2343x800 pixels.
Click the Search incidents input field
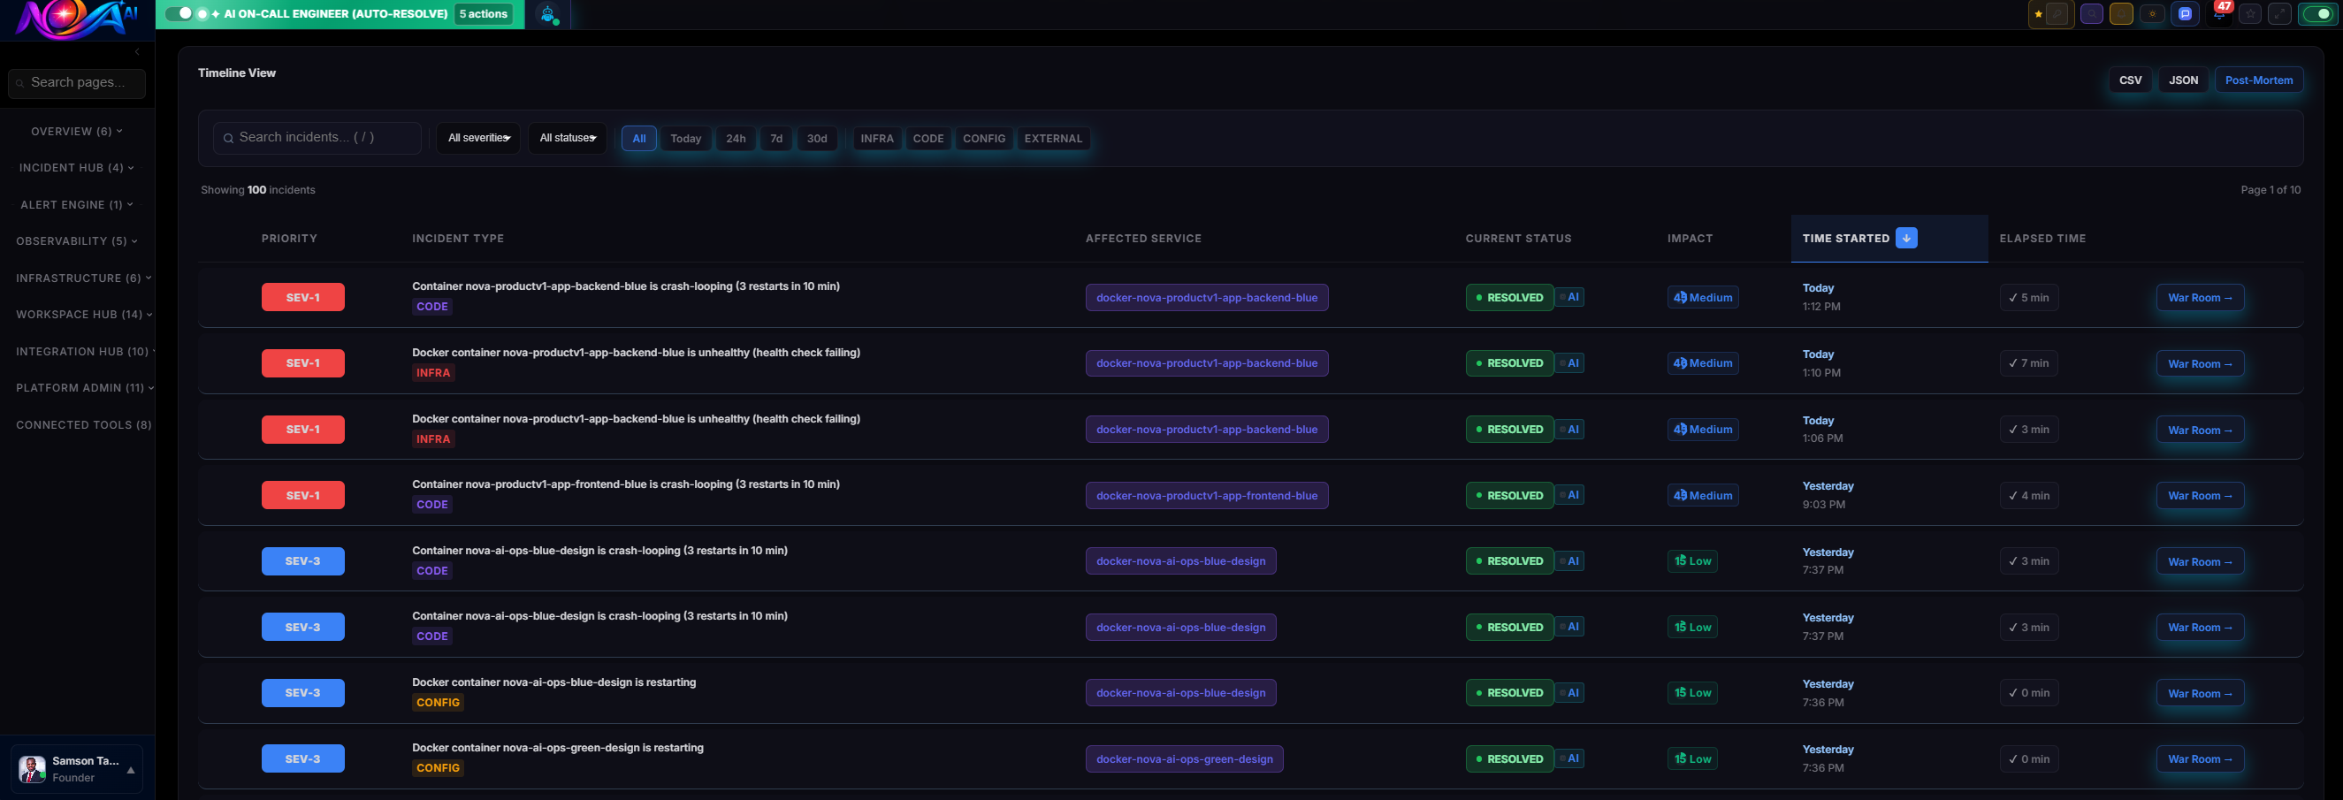[x=318, y=138]
